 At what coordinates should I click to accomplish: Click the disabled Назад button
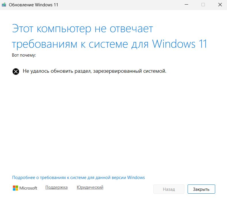169,189
